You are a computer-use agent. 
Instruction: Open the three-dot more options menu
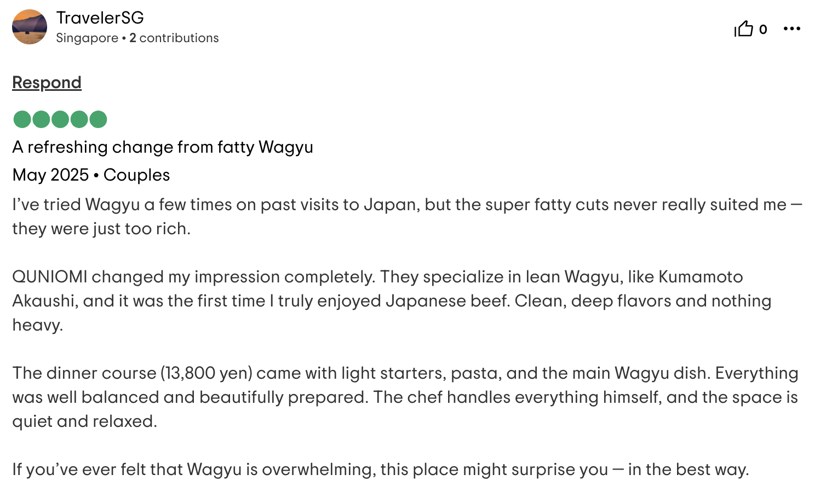[792, 28]
